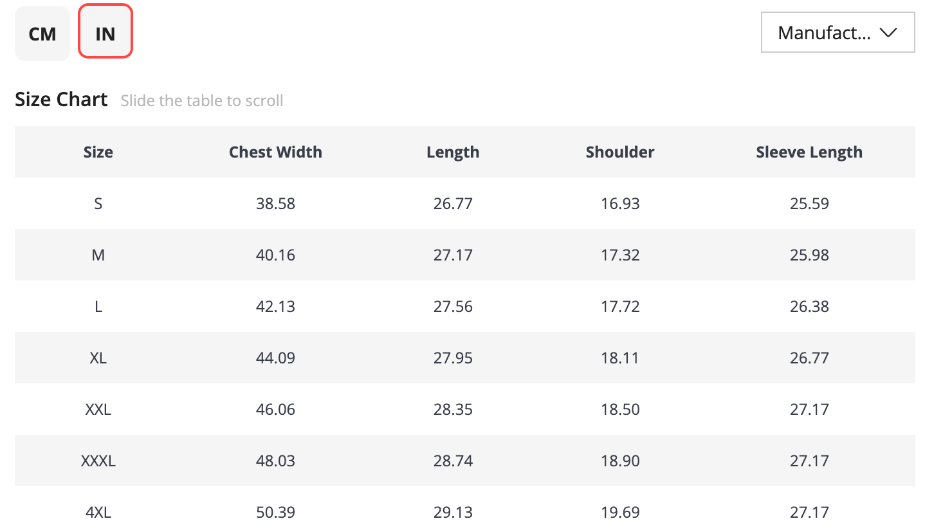Image resolution: width=934 pixels, height=530 pixels.
Task: Click the Size Chart heading
Action: pos(61,100)
